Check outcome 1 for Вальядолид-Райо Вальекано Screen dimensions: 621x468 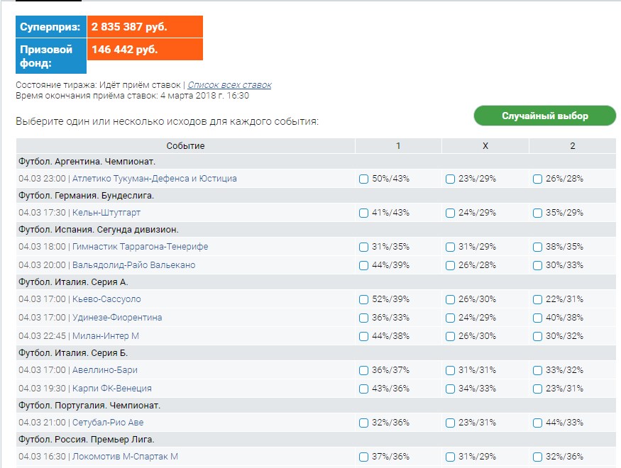tap(363, 266)
